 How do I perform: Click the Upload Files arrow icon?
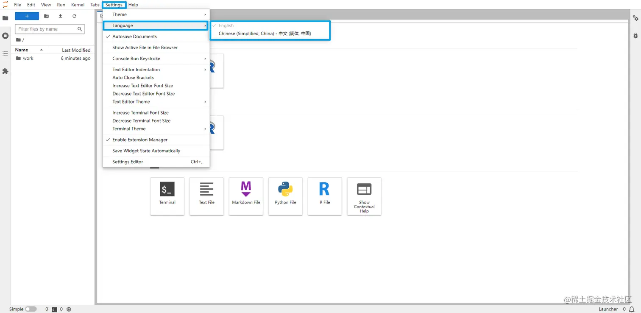pyautogui.click(x=60, y=16)
